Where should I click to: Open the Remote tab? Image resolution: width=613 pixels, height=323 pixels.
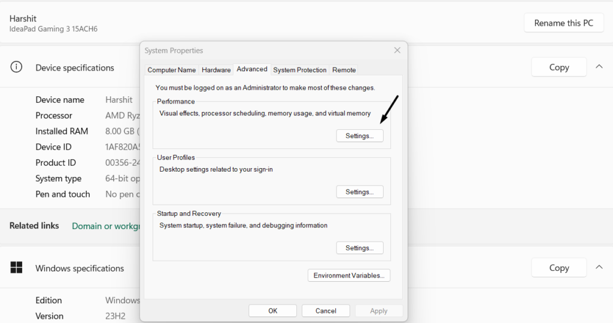click(x=344, y=70)
